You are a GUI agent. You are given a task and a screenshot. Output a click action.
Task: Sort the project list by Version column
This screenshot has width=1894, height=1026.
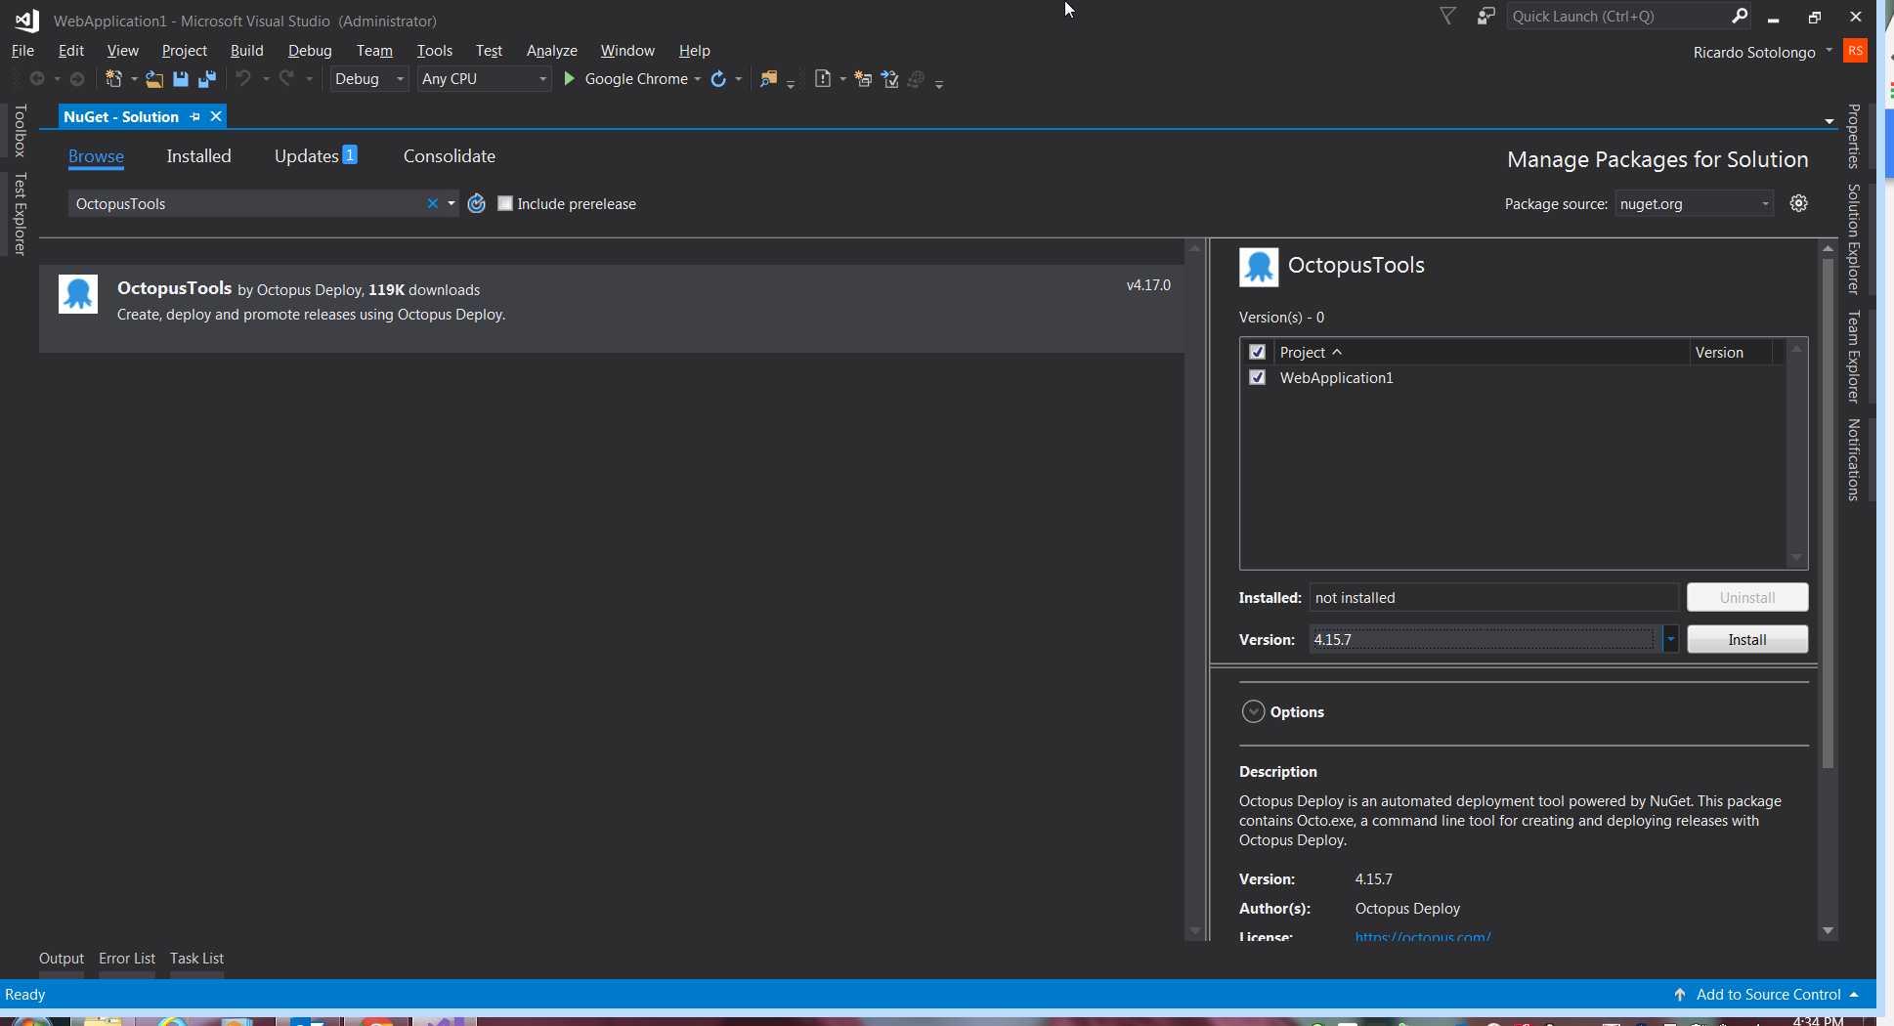pos(1719,352)
